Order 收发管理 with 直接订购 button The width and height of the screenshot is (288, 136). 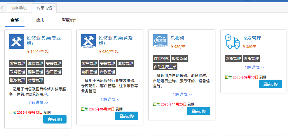coord(270,84)
